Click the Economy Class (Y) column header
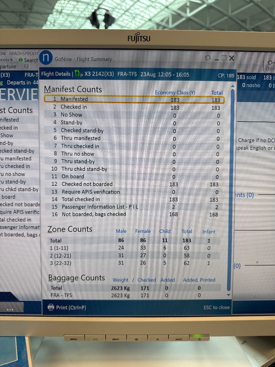This screenshot has width=275, height=367. (x=175, y=92)
